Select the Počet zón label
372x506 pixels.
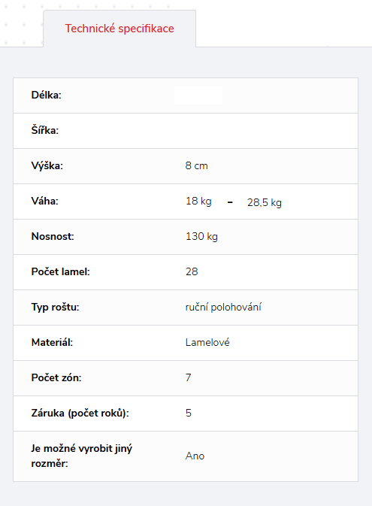coord(56,377)
